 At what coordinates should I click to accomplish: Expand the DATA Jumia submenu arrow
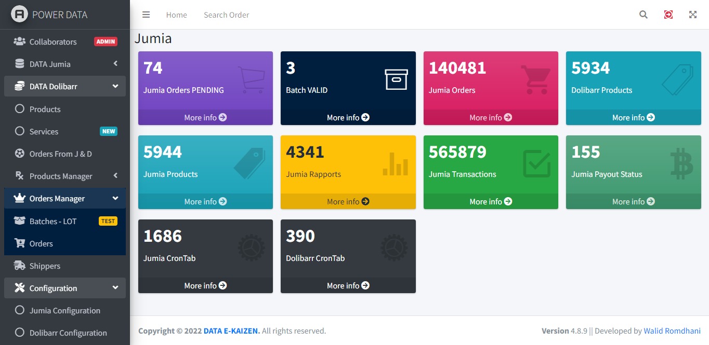click(115, 64)
